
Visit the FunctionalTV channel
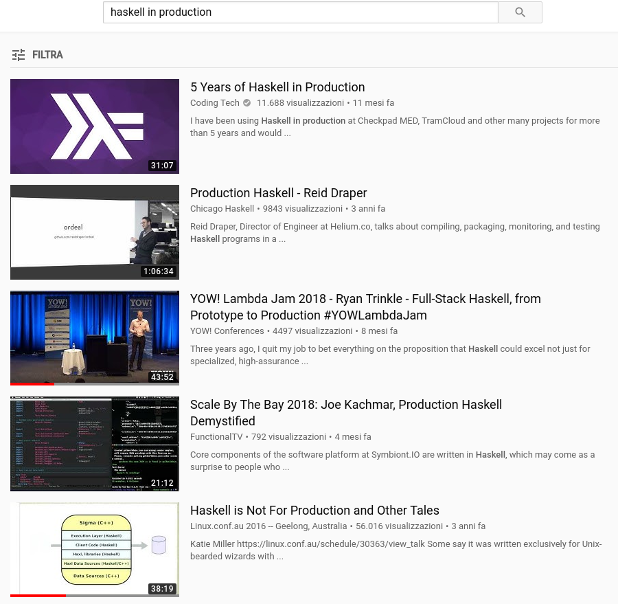point(216,437)
